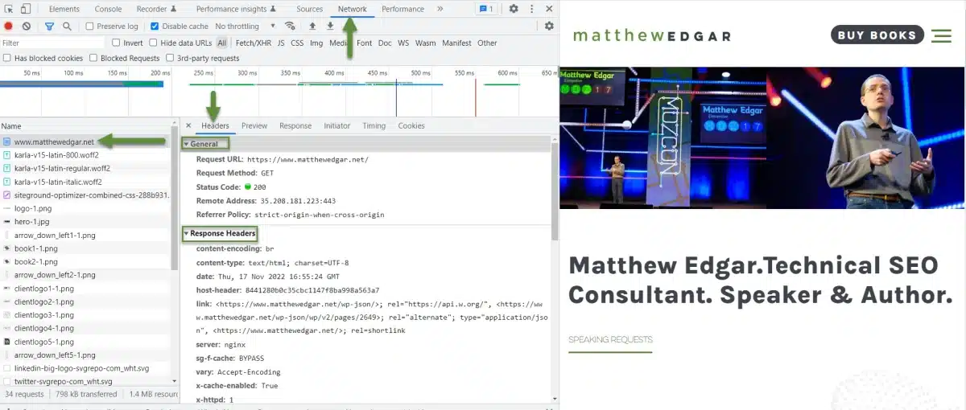Open the network search magnifier
Viewport: 966px width, 410px height.
point(67,26)
